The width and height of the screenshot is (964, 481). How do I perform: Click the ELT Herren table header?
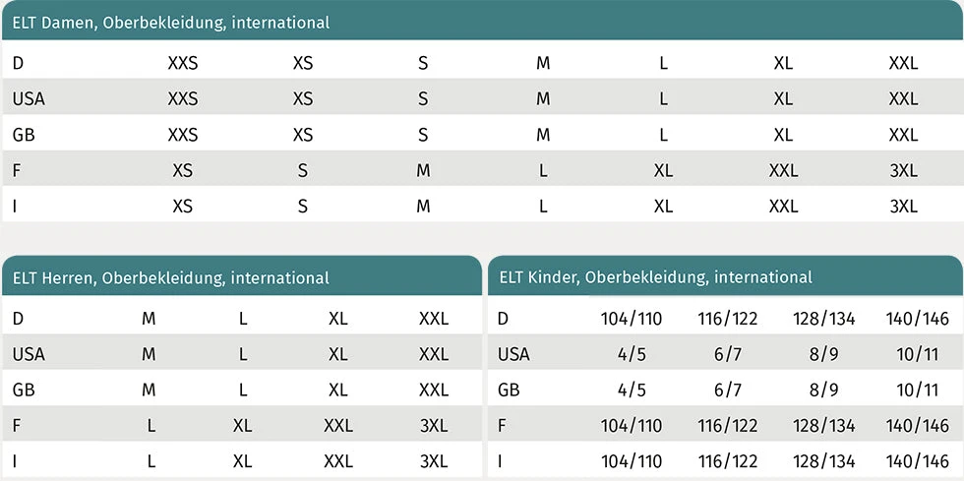[x=171, y=278]
